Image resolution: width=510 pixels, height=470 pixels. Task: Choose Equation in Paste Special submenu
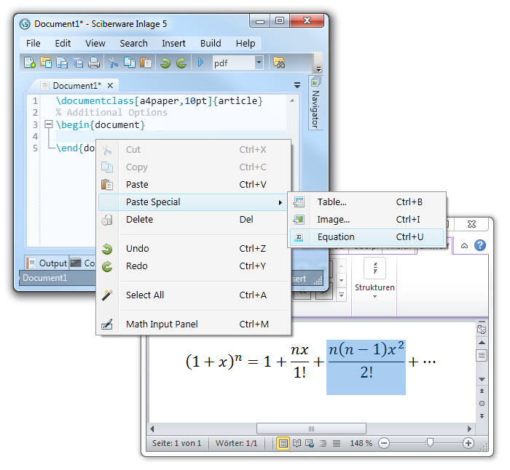[x=367, y=237]
